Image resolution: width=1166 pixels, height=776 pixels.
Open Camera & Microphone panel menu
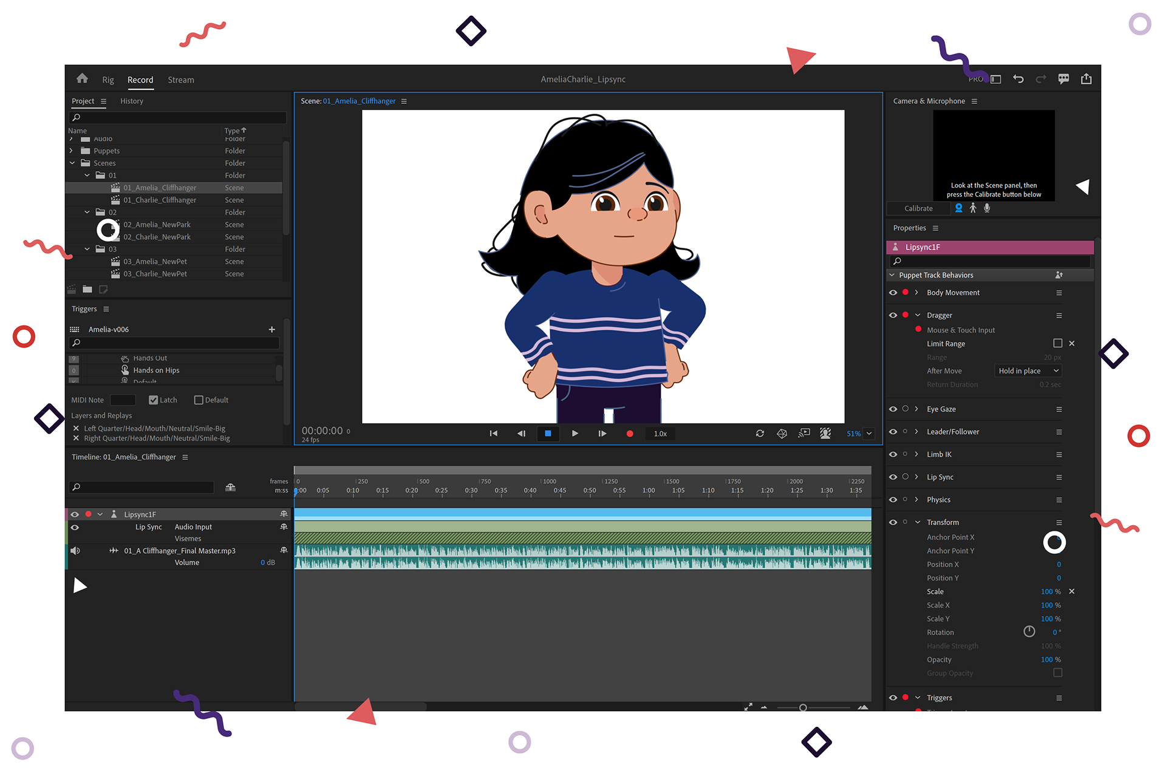click(974, 101)
